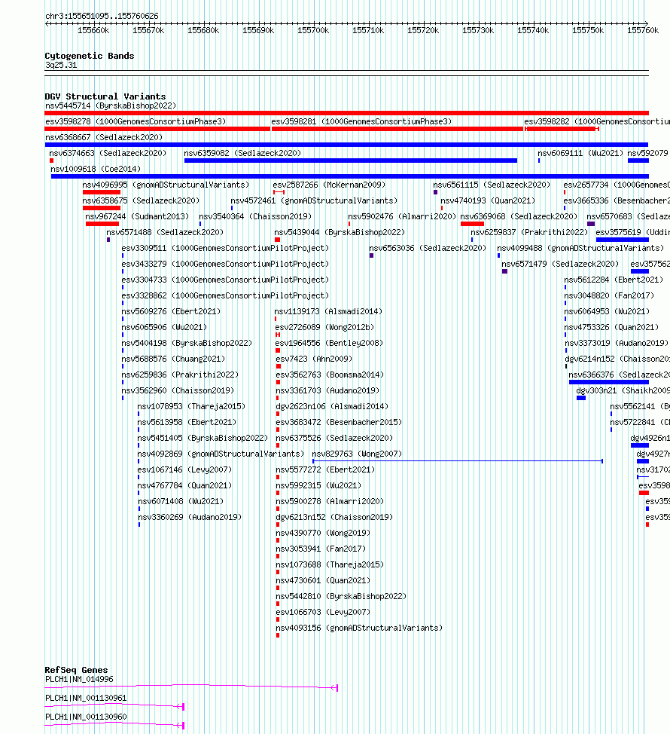Screen dimensions: 670x734
Task: Click the nsv6561115 (Sedlazeck2020) label
Action: tap(492, 185)
